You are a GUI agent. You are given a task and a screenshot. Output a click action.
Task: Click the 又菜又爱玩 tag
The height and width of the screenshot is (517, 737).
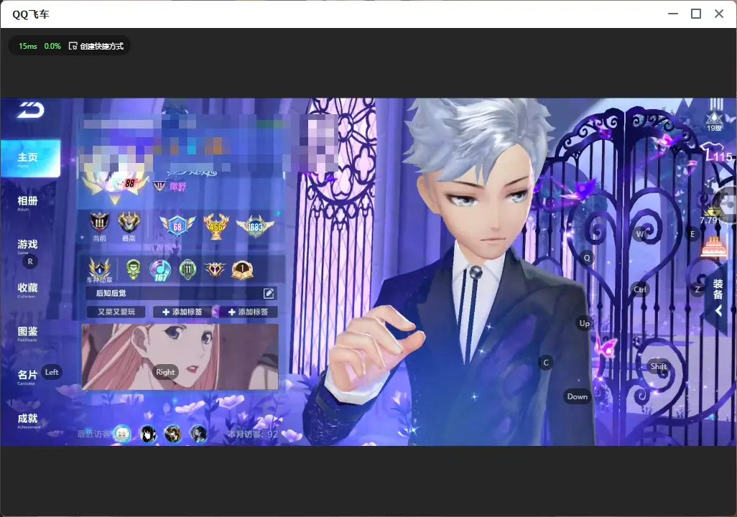(116, 312)
